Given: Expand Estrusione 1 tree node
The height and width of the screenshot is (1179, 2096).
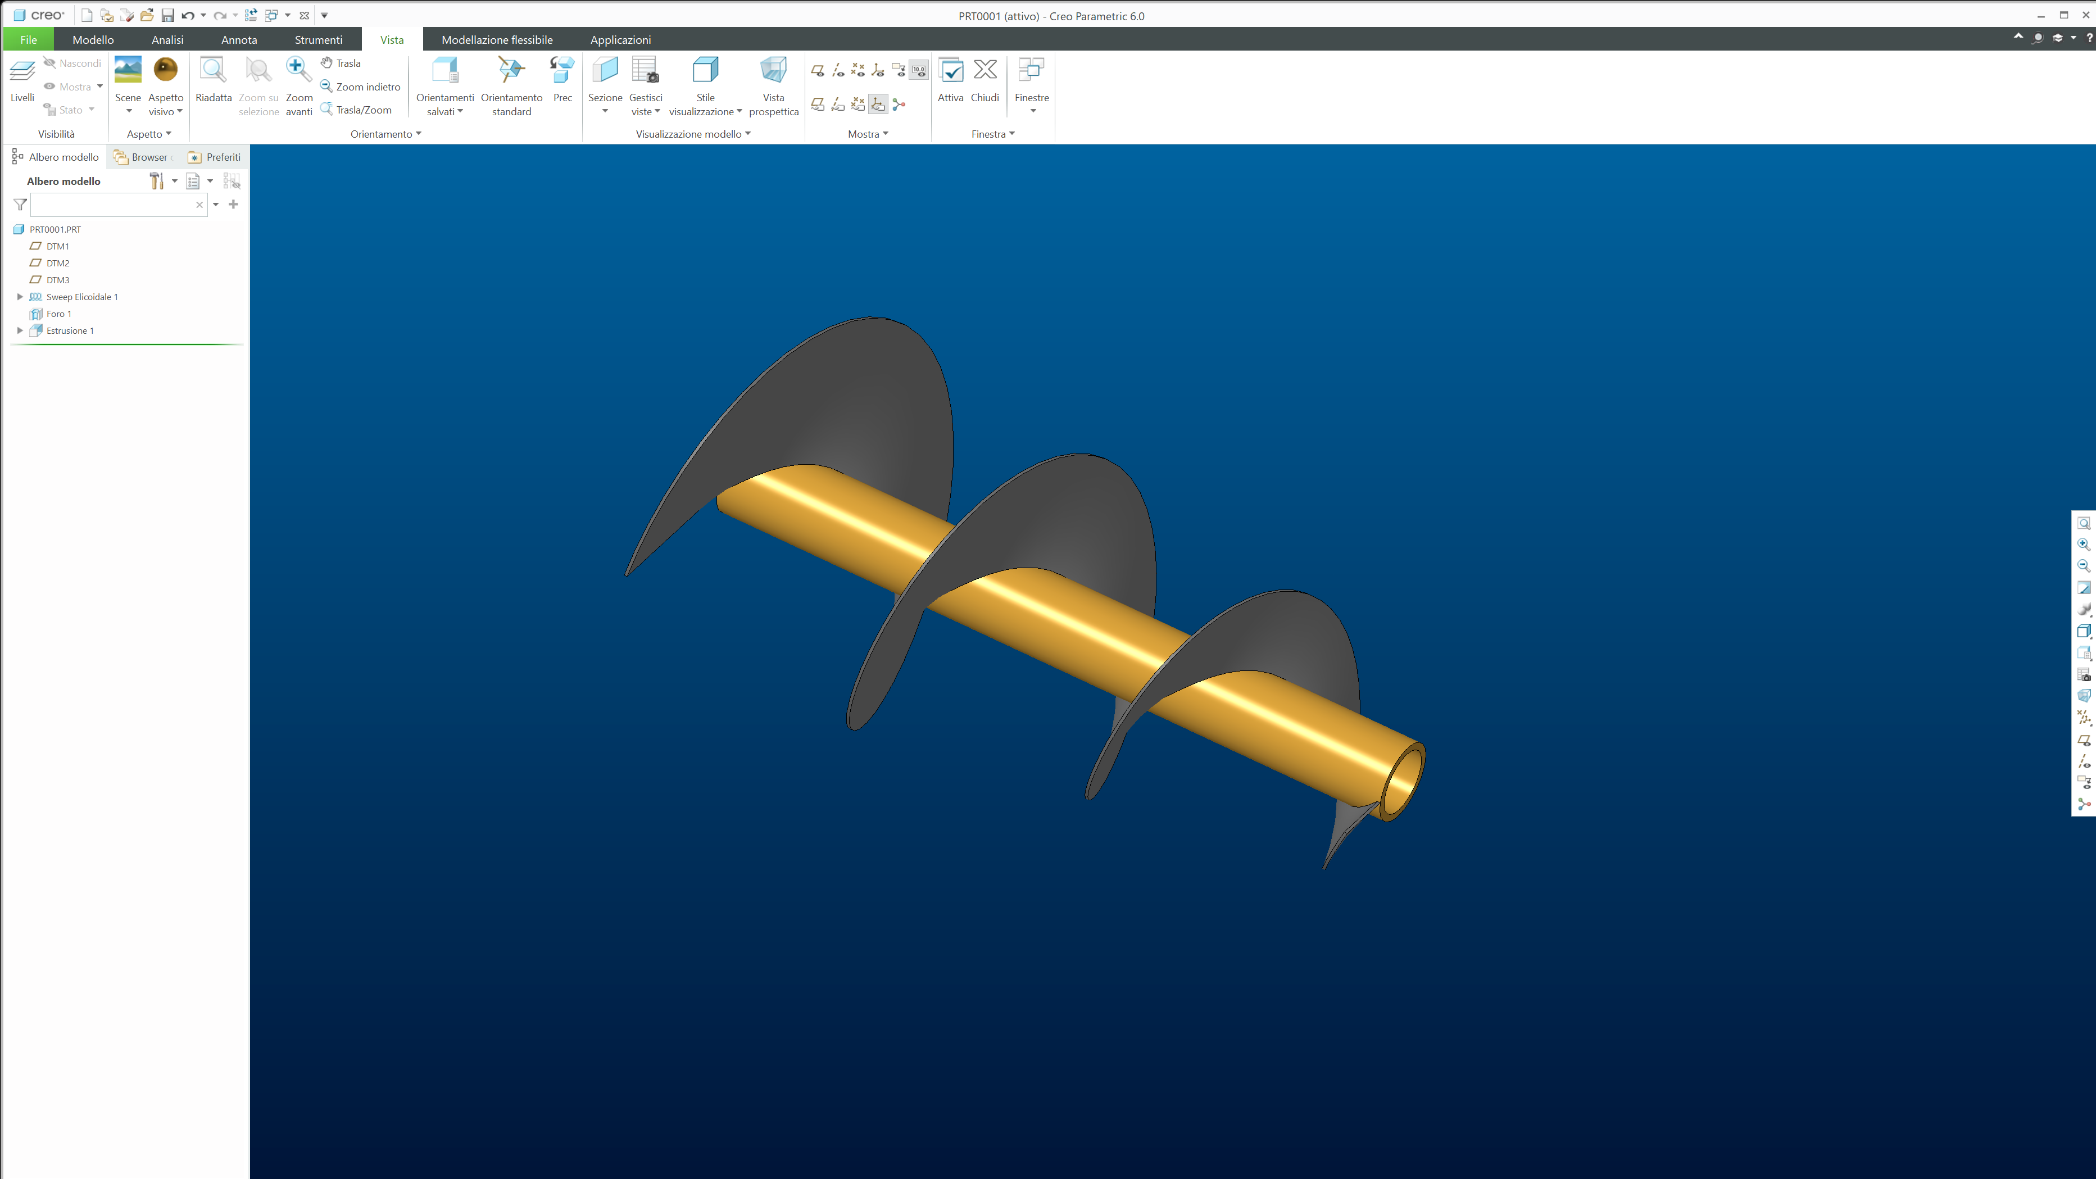Looking at the screenshot, I should [20, 330].
